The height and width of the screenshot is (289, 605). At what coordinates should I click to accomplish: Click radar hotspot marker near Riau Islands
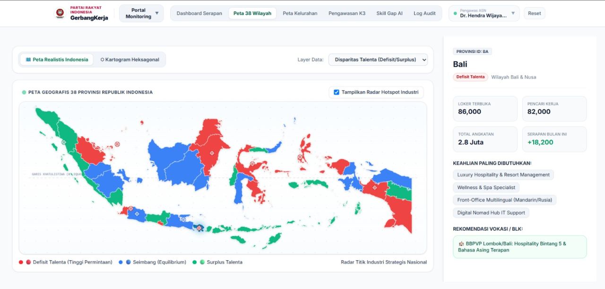pyautogui.click(x=117, y=144)
